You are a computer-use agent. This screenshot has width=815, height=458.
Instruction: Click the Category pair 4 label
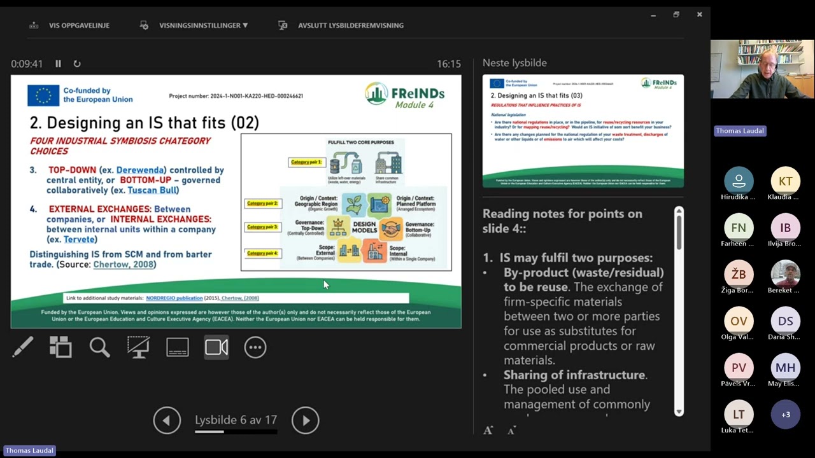(x=262, y=253)
